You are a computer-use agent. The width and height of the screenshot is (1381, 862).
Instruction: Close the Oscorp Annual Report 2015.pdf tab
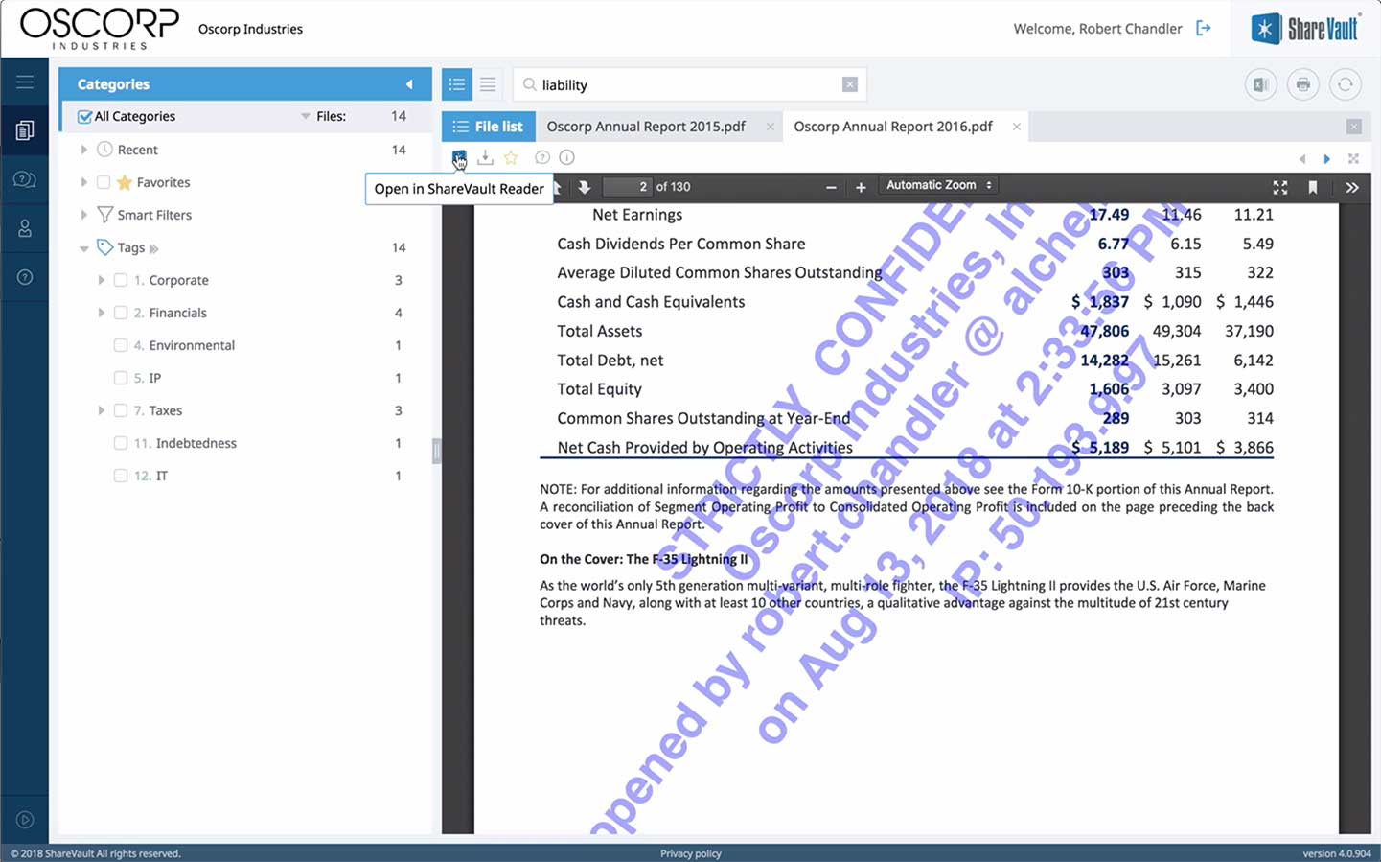pyautogui.click(x=770, y=127)
